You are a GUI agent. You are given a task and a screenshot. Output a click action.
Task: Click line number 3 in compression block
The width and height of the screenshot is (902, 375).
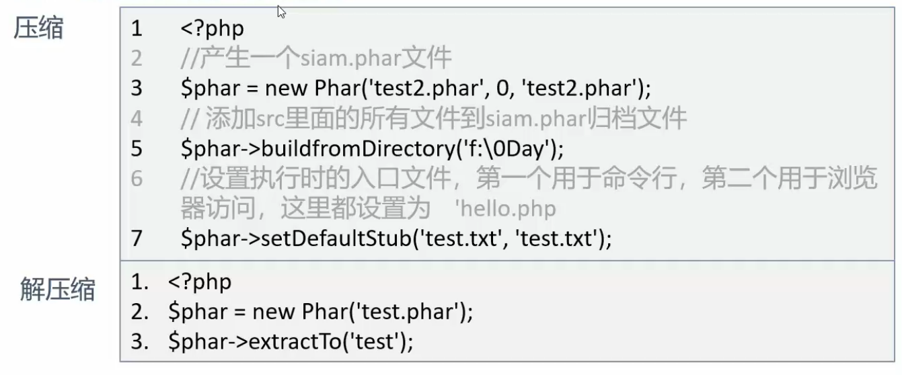pos(137,88)
